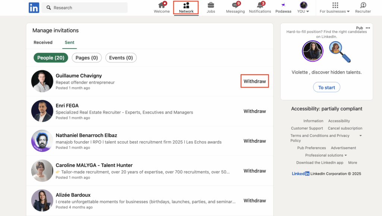The image size is (382, 216).
Task: Open the Messaging chat icon
Action: click(x=235, y=5)
